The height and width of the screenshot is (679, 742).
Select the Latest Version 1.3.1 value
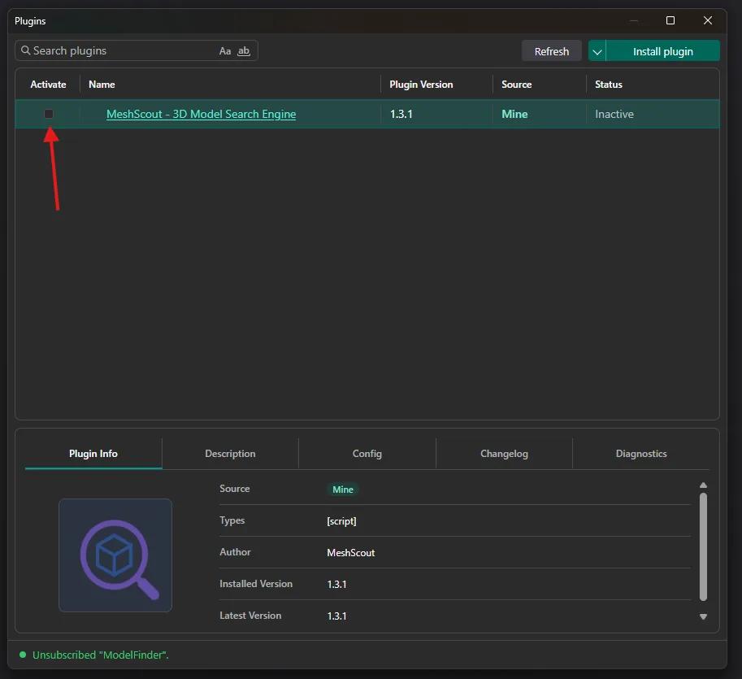tap(336, 616)
